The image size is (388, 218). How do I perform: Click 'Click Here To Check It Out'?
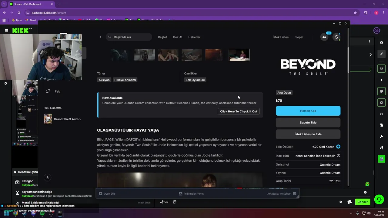[239, 111]
